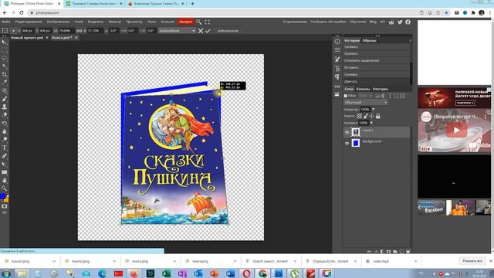The height and width of the screenshot is (278, 494).
Task: Hide the Background layer eye icon
Action: pyautogui.click(x=347, y=143)
